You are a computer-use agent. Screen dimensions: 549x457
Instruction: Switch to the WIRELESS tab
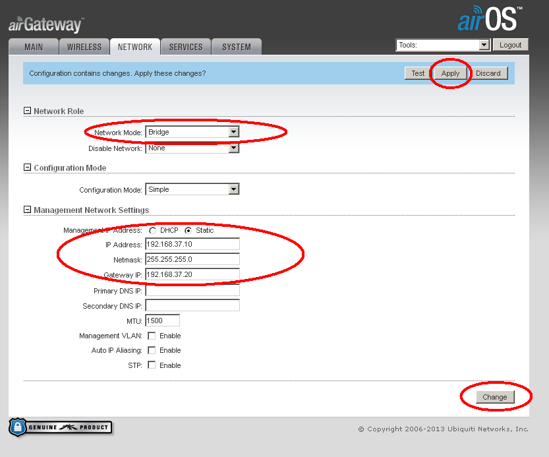pyautogui.click(x=84, y=47)
